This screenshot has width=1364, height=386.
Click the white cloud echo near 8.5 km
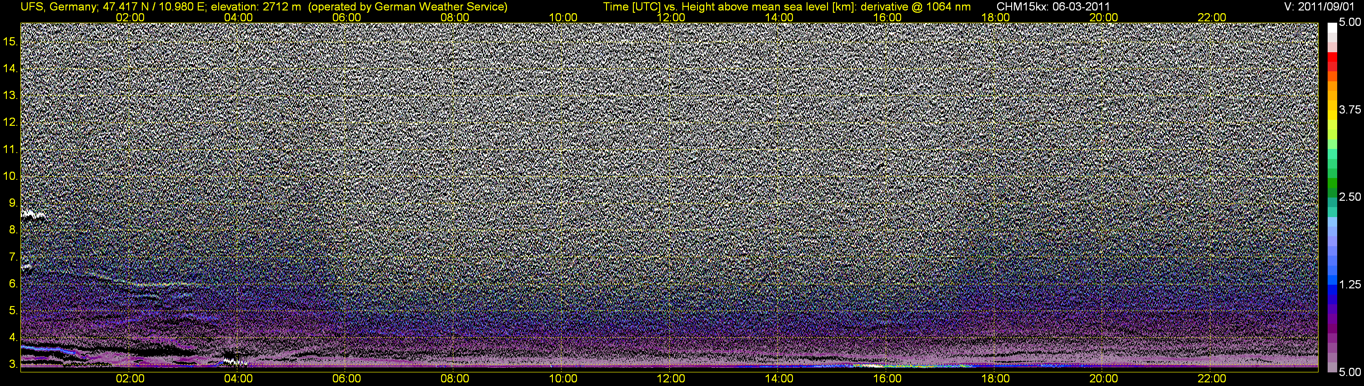(x=33, y=215)
